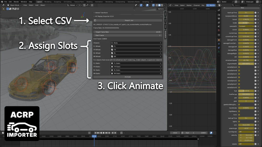The width and height of the screenshot is (262, 147).
Task: Open the wipers Off dropdown
Action: [x=246, y=144]
